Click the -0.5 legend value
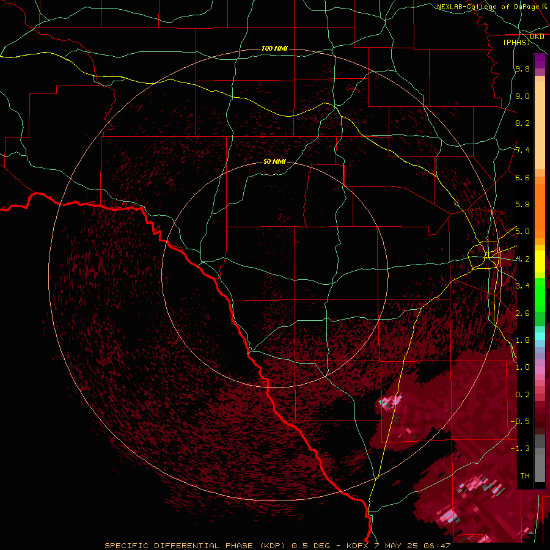Screen dimensions: 550x550 click(520, 422)
